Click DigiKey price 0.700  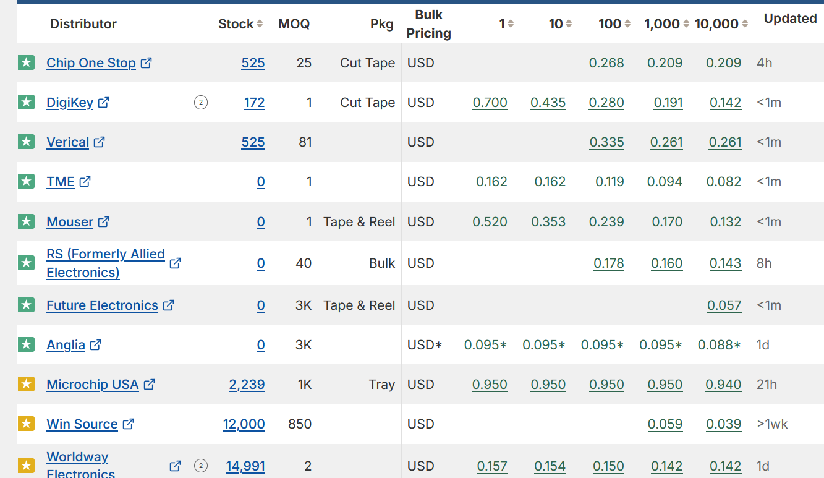coord(490,103)
